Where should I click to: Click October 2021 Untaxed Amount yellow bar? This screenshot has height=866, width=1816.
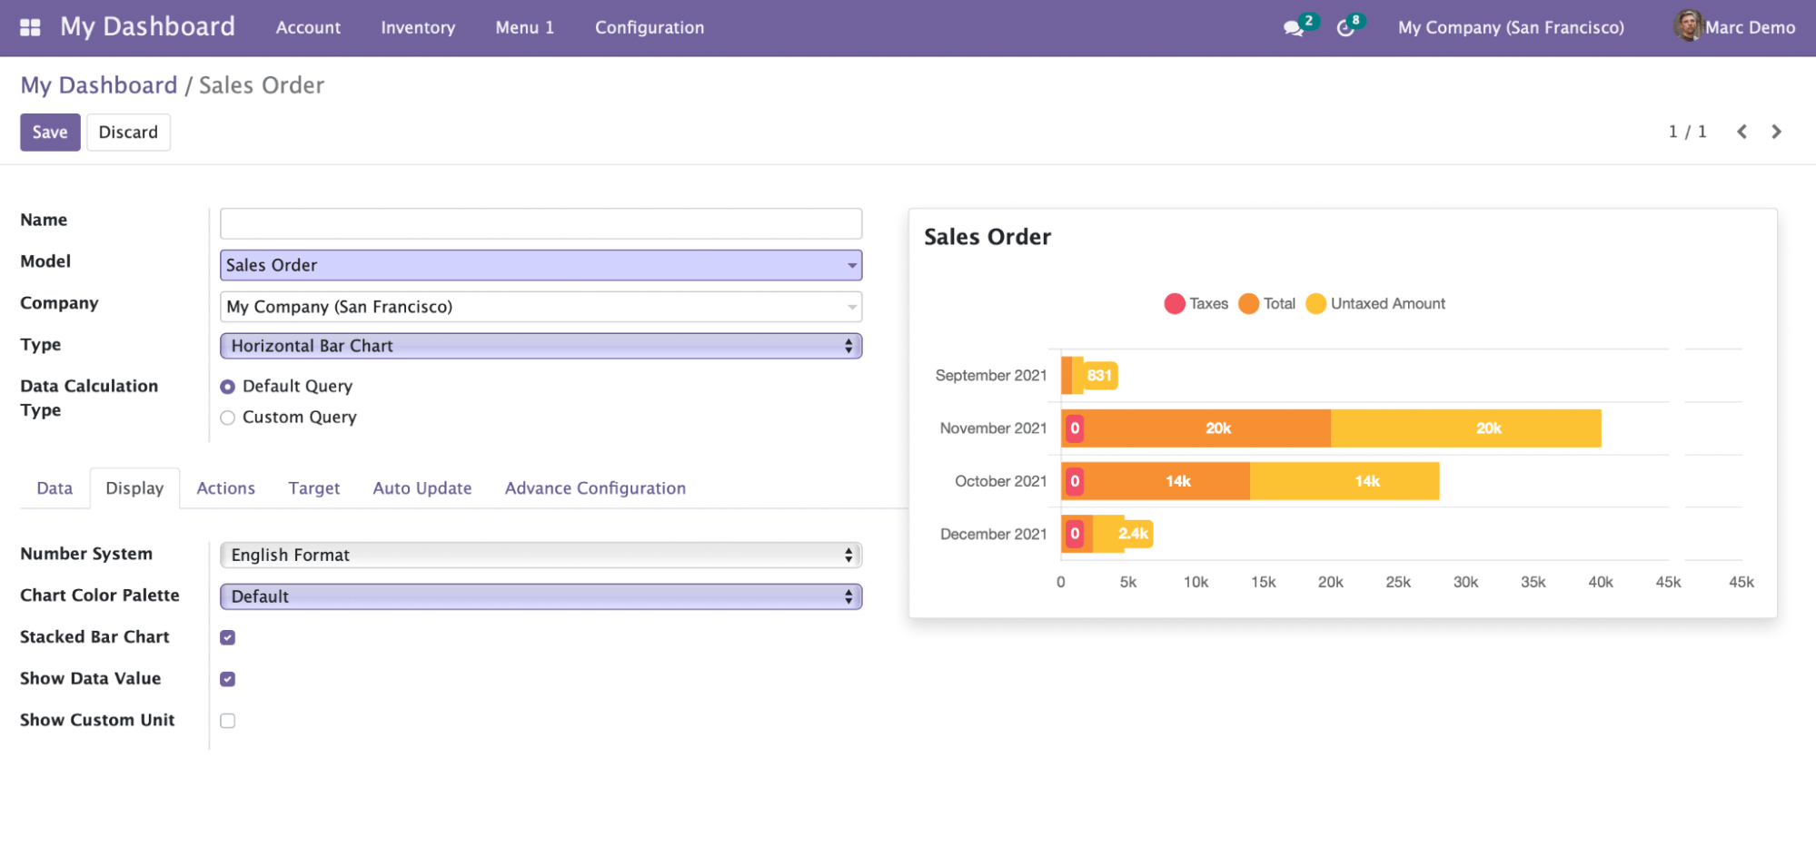[1345, 481]
